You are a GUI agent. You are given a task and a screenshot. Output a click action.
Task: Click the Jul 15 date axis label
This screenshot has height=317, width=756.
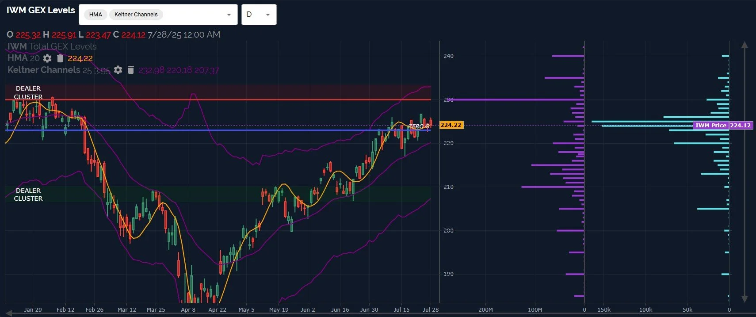click(x=401, y=309)
